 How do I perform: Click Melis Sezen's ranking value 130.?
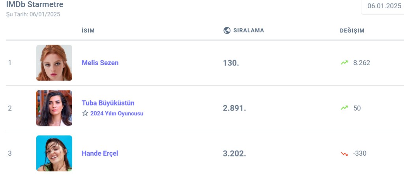coord(231,62)
